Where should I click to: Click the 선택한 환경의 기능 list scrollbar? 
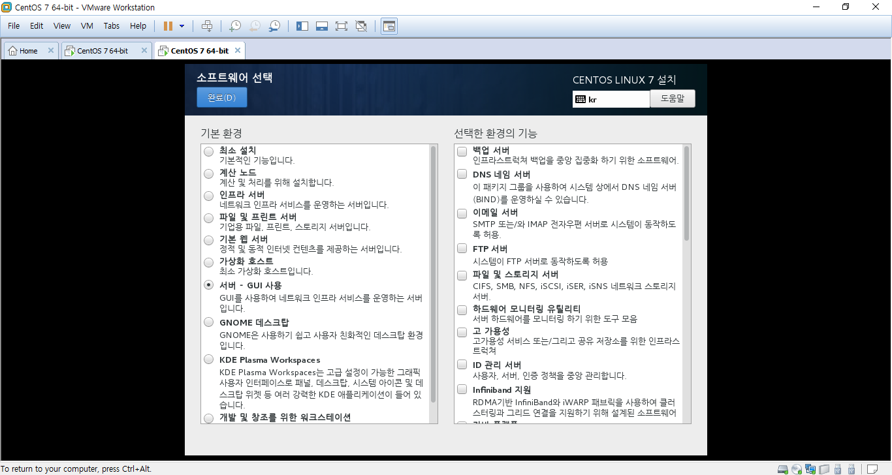tap(686, 193)
